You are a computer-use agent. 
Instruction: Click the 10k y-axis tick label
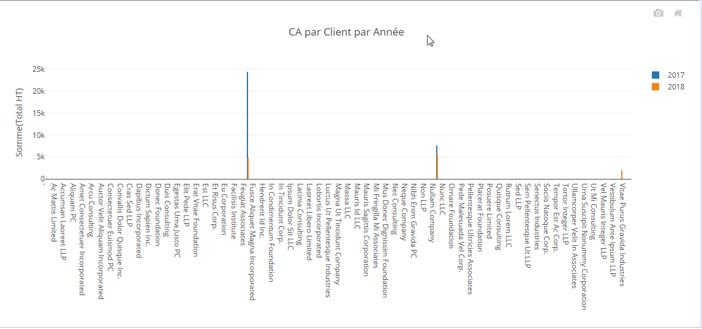click(x=38, y=135)
